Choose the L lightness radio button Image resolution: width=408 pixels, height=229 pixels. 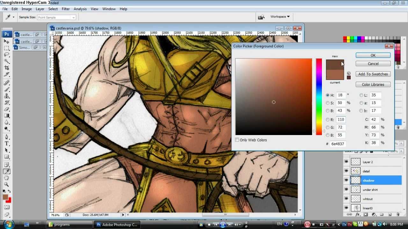[361, 95]
